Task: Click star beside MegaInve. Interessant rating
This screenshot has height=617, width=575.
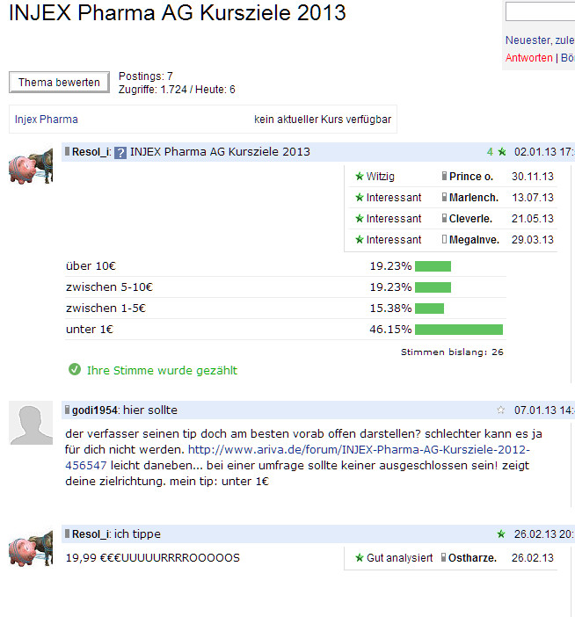Action: click(x=359, y=240)
